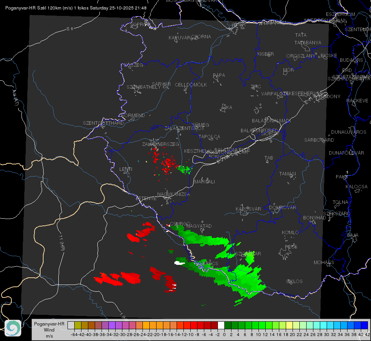The width and height of the screenshot is (371, 341).
Task: Select the LENTI label on map
Action: tap(126, 169)
